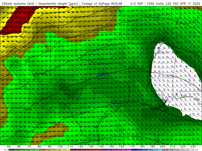Click the 140 value on the color scale
The height and width of the screenshot is (151, 202).
[x=101, y=146]
